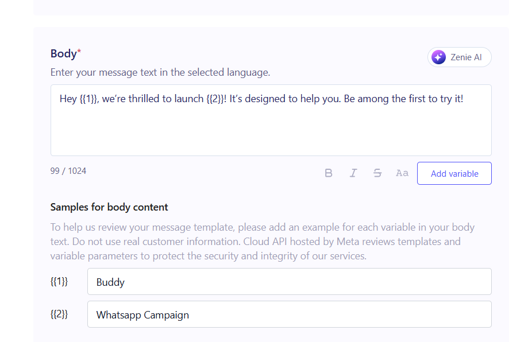Click the Buddy sample input field
The image size is (528, 342).
(289, 282)
